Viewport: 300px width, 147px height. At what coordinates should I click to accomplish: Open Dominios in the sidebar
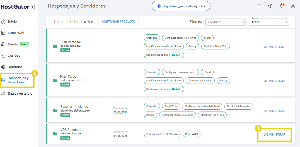click(x=15, y=67)
